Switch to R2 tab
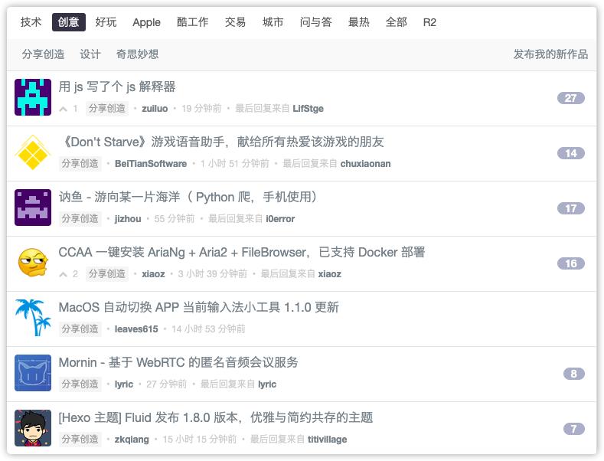604x461 pixels. click(429, 22)
